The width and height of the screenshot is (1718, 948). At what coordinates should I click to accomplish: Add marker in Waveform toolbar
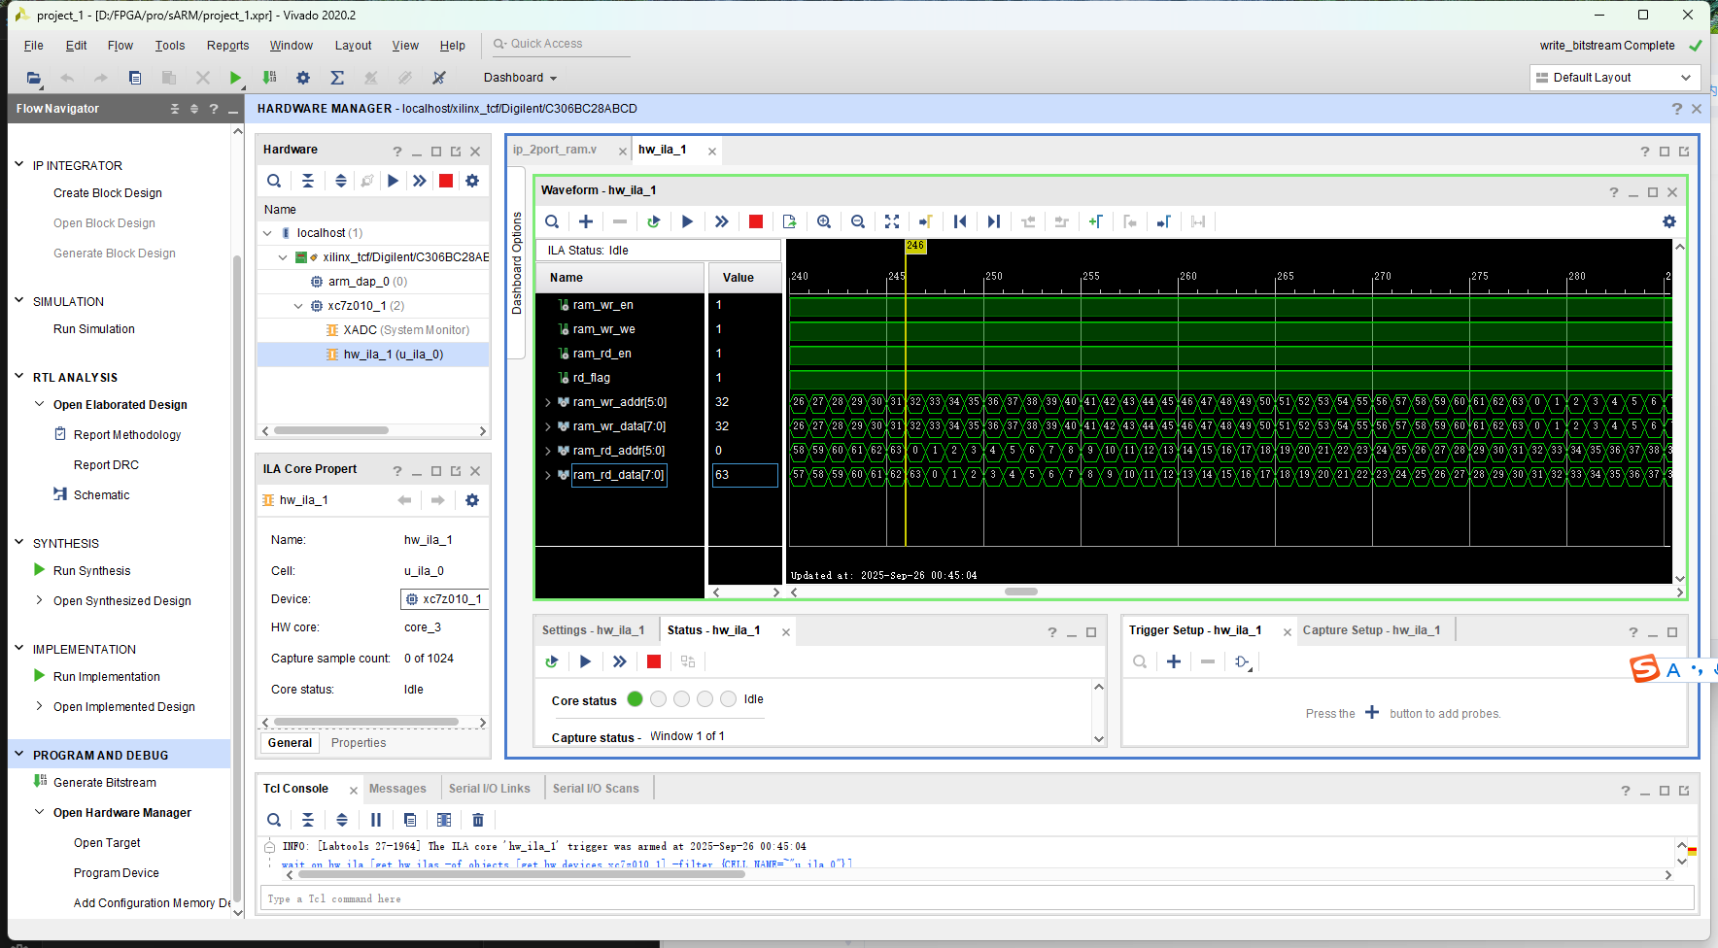click(1095, 221)
